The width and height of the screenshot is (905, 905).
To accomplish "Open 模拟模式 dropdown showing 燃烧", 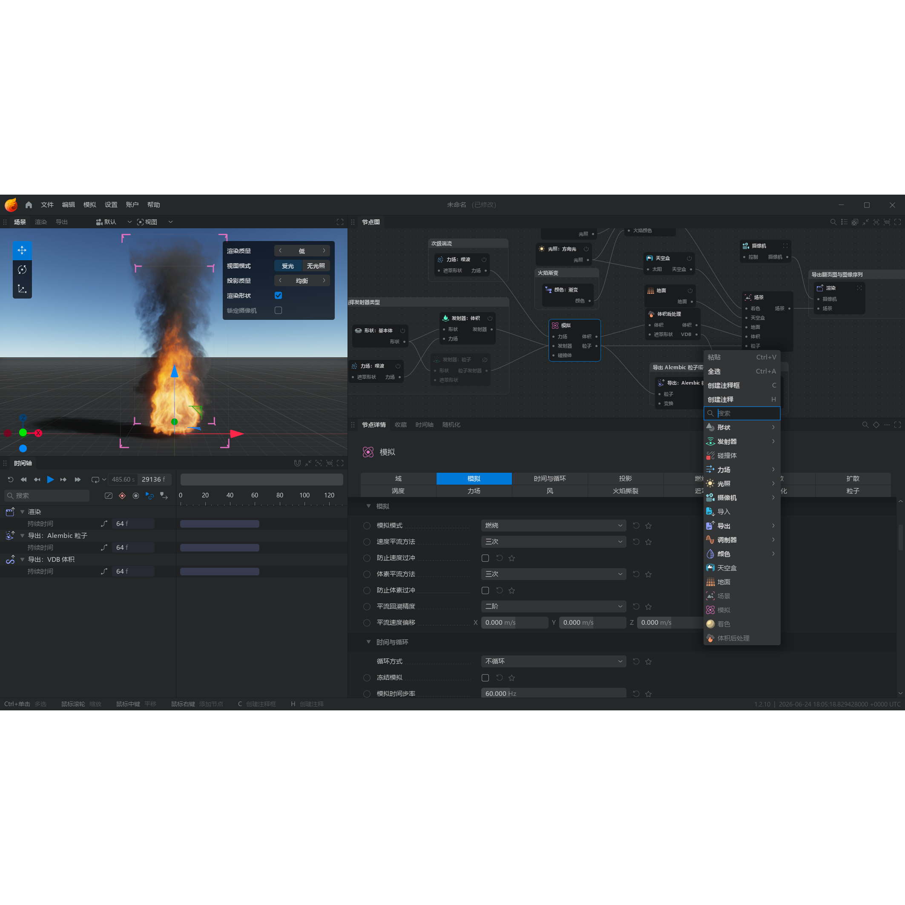I will click(553, 526).
